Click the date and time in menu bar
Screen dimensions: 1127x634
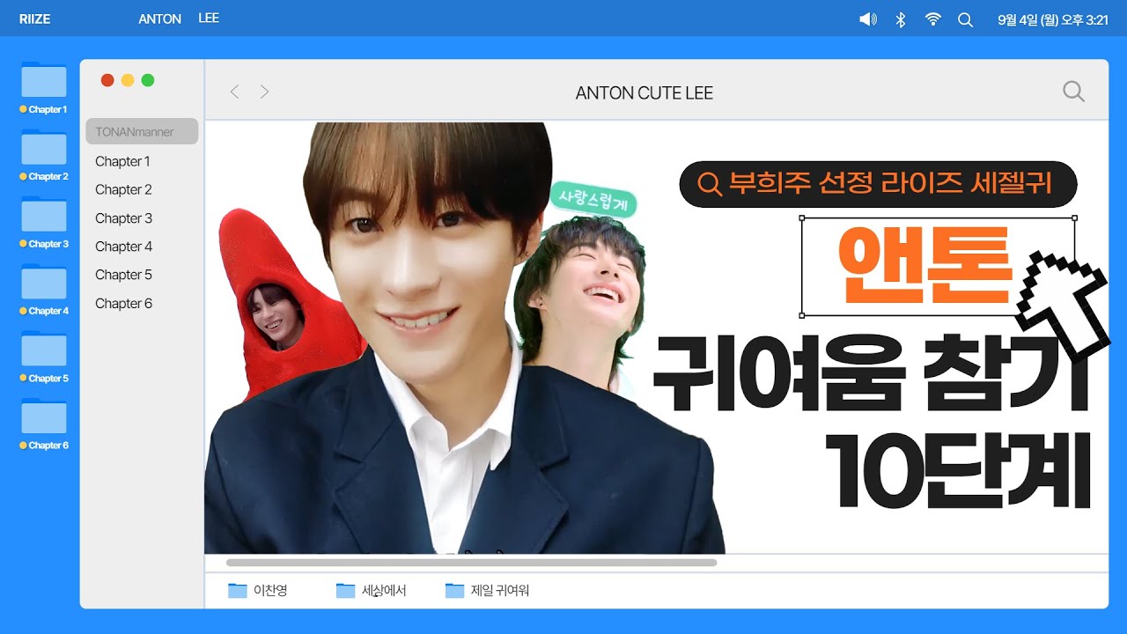click(x=1053, y=19)
